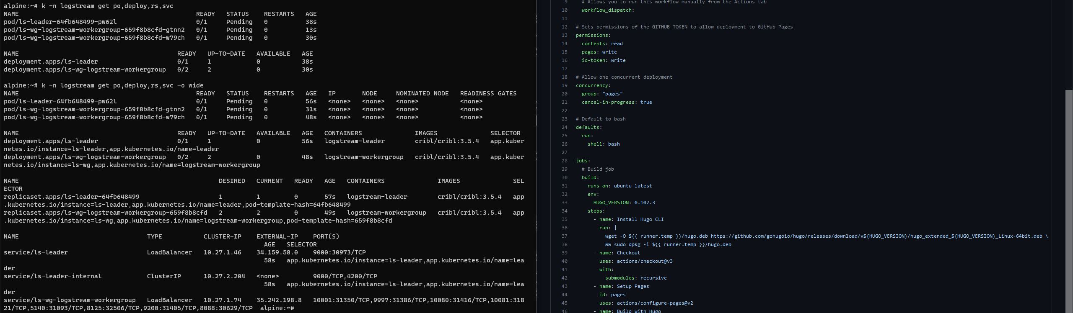Select the 'NOMINATED NODE' column header
The image size is (1073, 313).
pyautogui.click(x=422, y=93)
